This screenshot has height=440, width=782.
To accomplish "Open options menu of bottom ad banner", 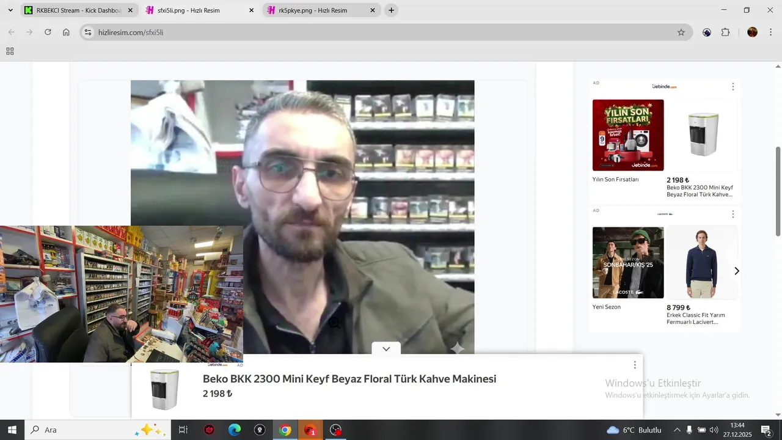I will click(635, 365).
